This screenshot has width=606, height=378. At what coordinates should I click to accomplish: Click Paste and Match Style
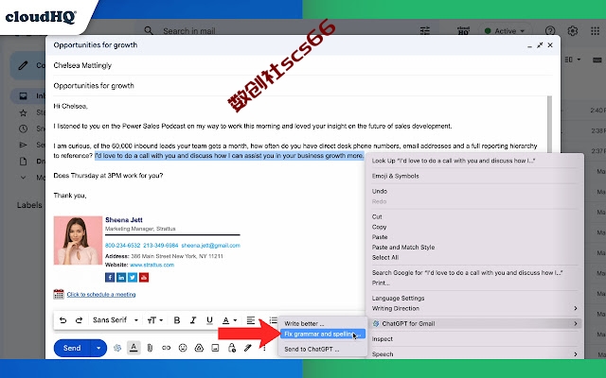[x=403, y=248]
